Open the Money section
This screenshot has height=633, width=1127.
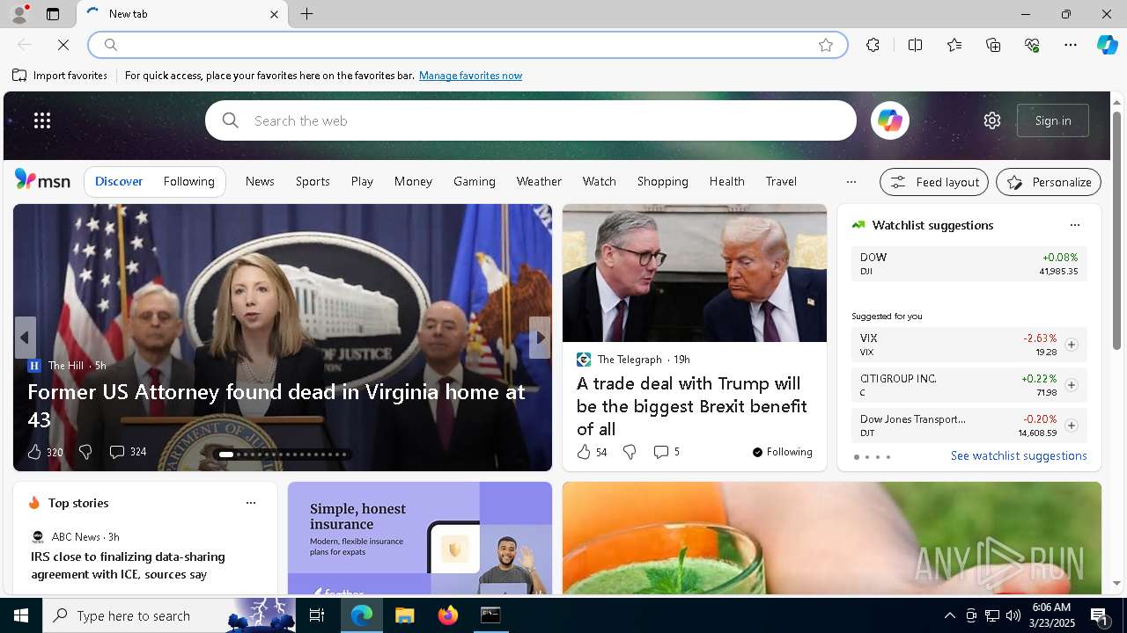click(x=413, y=181)
